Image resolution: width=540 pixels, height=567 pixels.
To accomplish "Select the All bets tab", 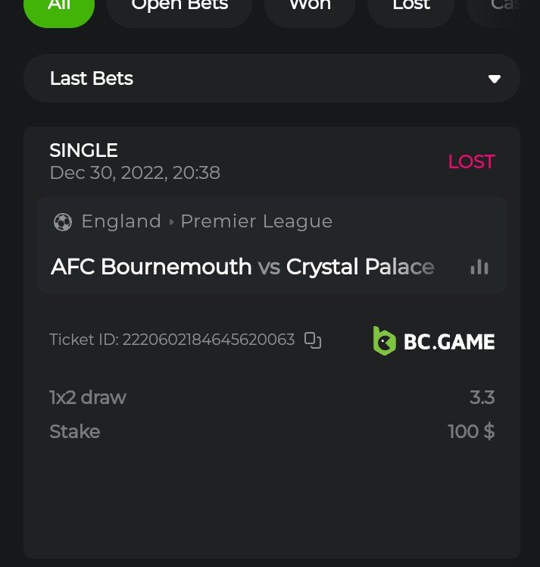I will (59, 8).
